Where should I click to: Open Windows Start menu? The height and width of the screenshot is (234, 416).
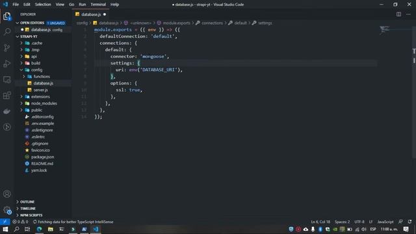5,229
